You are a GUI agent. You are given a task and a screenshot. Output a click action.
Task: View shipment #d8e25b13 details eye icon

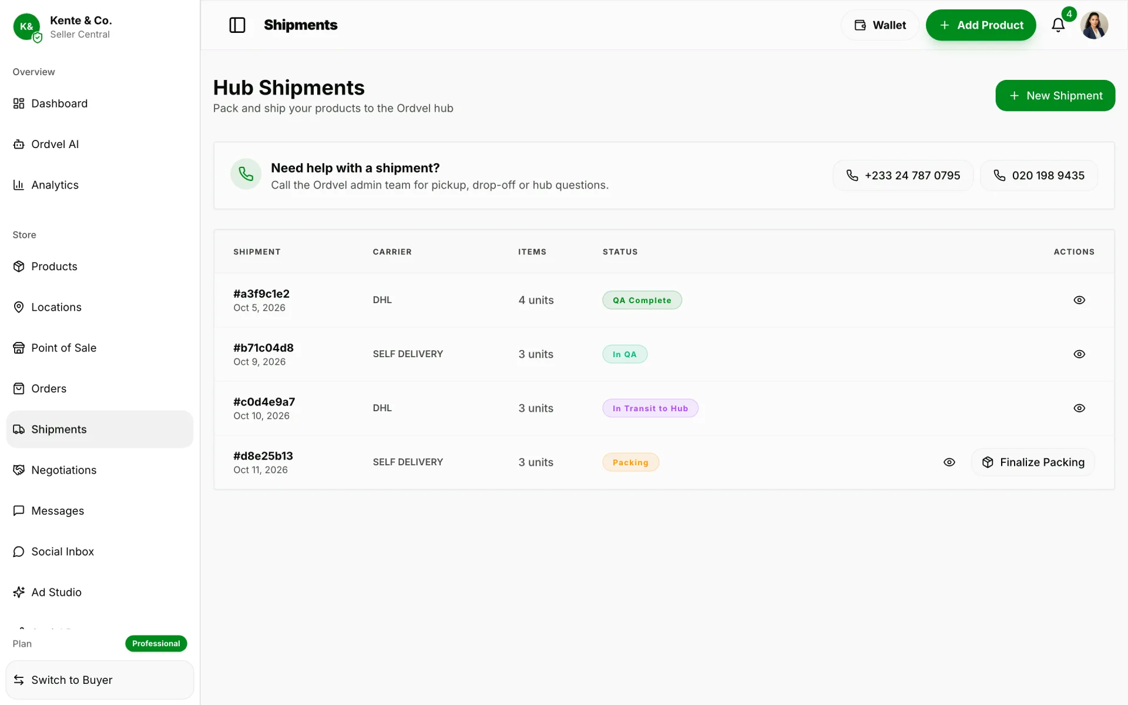pyautogui.click(x=949, y=462)
